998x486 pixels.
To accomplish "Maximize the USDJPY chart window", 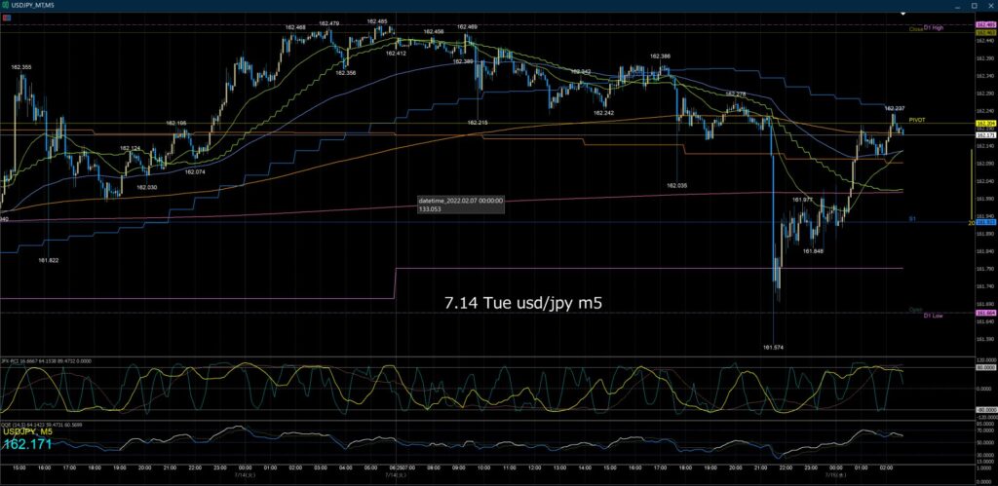I will [x=974, y=5].
